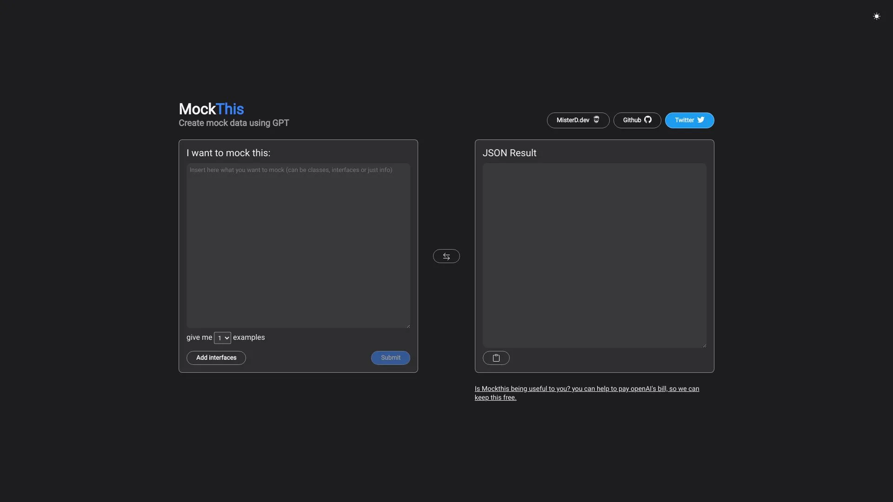Visit the MisterD.dev page
The image size is (893, 502).
point(578,120)
